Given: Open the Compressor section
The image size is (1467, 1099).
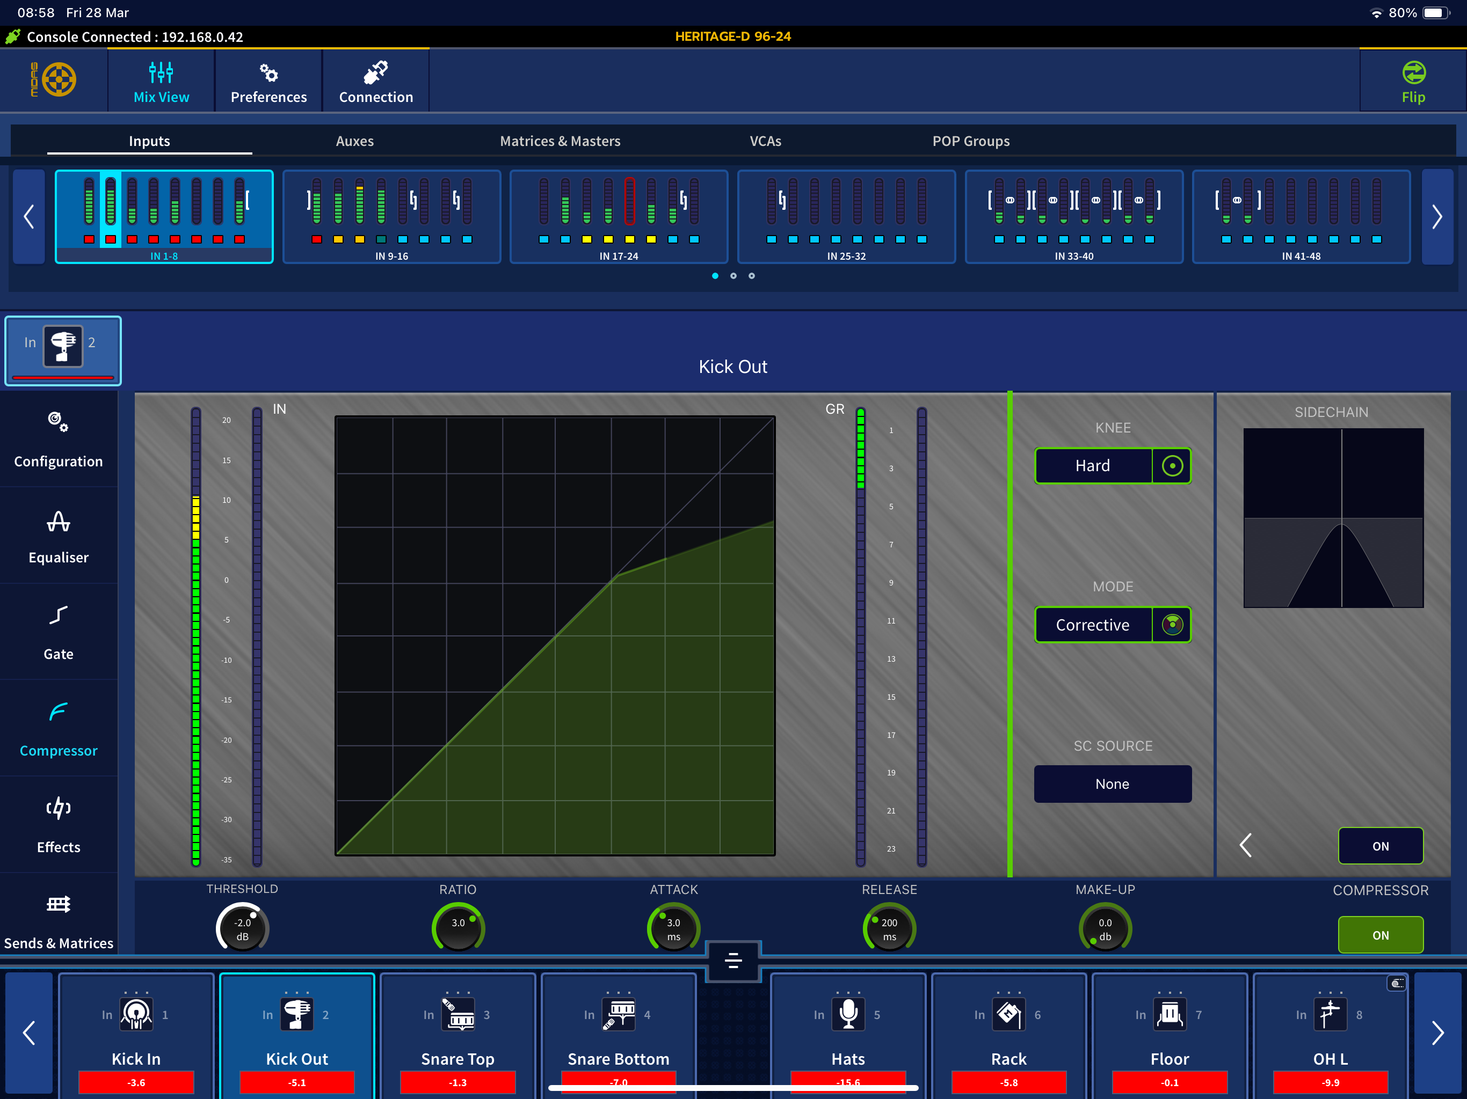Looking at the screenshot, I should tap(59, 729).
